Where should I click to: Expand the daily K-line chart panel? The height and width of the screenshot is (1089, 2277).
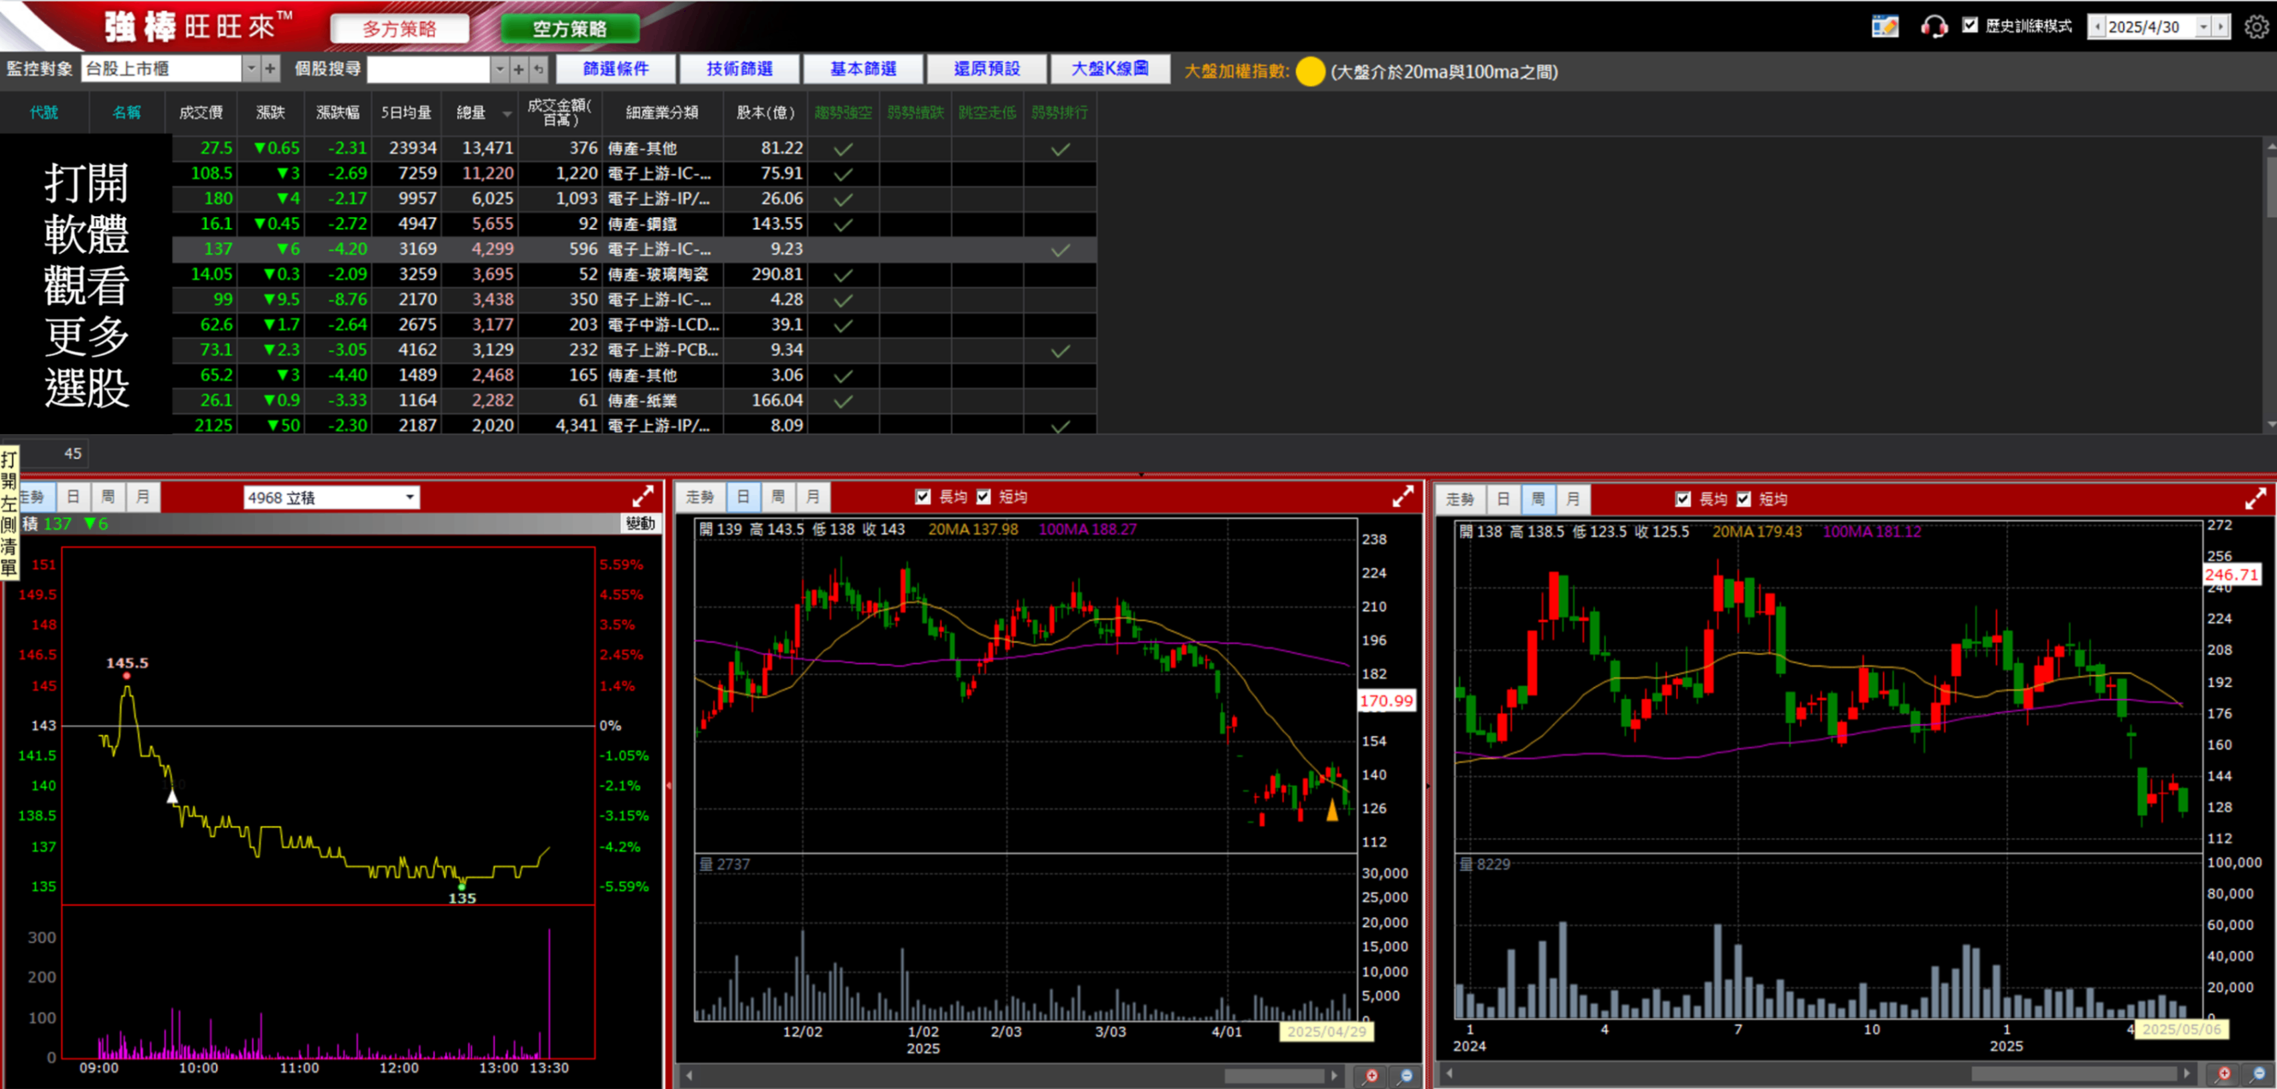(x=1402, y=496)
